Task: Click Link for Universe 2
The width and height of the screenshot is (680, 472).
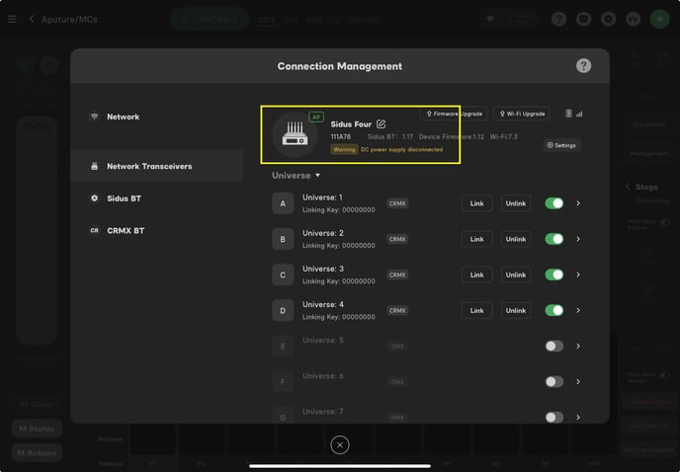Action: pyautogui.click(x=476, y=239)
